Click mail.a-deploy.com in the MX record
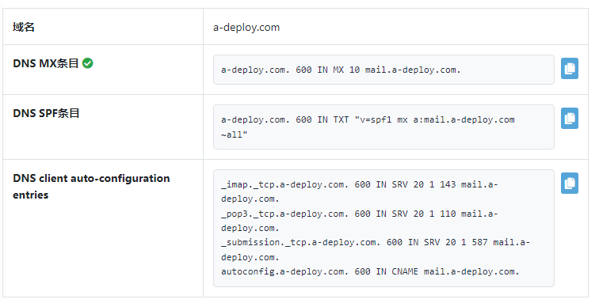Image resolution: width=599 pixels, height=303 pixels. pyautogui.click(x=413, y=70)
